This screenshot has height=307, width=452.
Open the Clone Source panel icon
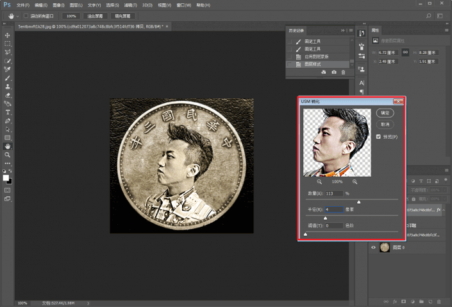coord(362,69)
